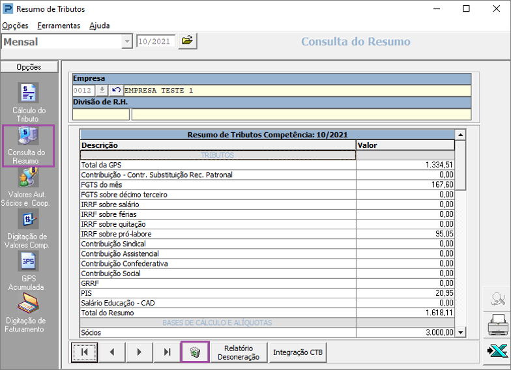Open the Ferramentas menu

[59, 25]
